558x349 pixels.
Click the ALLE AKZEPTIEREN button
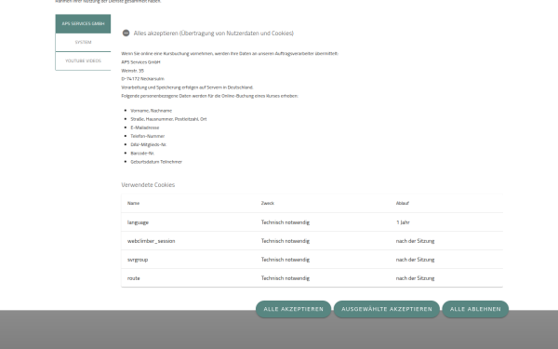point(293,309)
